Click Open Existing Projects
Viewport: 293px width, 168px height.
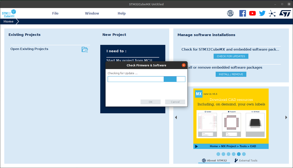click(29, 49)
